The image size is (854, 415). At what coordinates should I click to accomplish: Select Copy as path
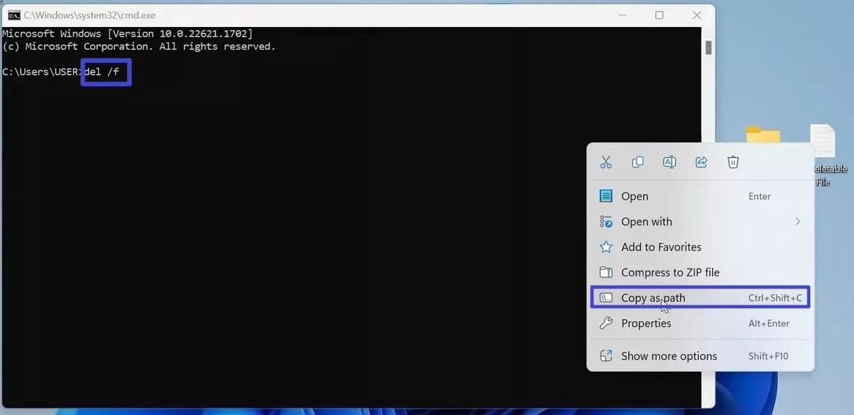coord(654,297)
